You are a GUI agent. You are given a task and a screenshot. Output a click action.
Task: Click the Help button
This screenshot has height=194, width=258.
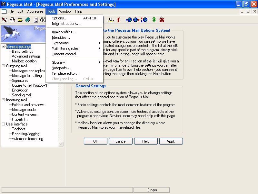coord(146,141)
